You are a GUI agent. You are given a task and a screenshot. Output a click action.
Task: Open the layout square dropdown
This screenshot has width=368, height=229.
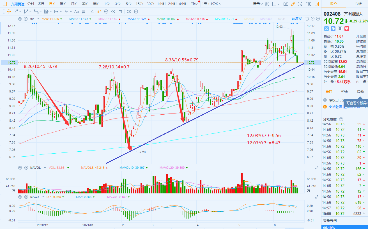click(276, 4)
